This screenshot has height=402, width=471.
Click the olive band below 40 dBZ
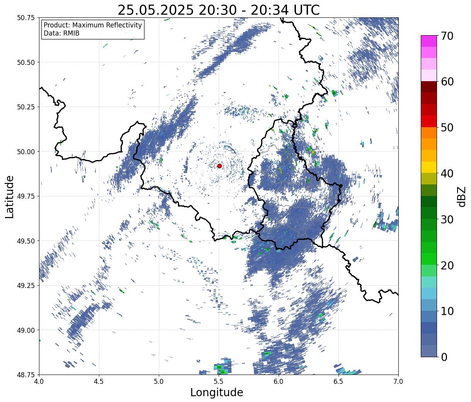[429, 179]
